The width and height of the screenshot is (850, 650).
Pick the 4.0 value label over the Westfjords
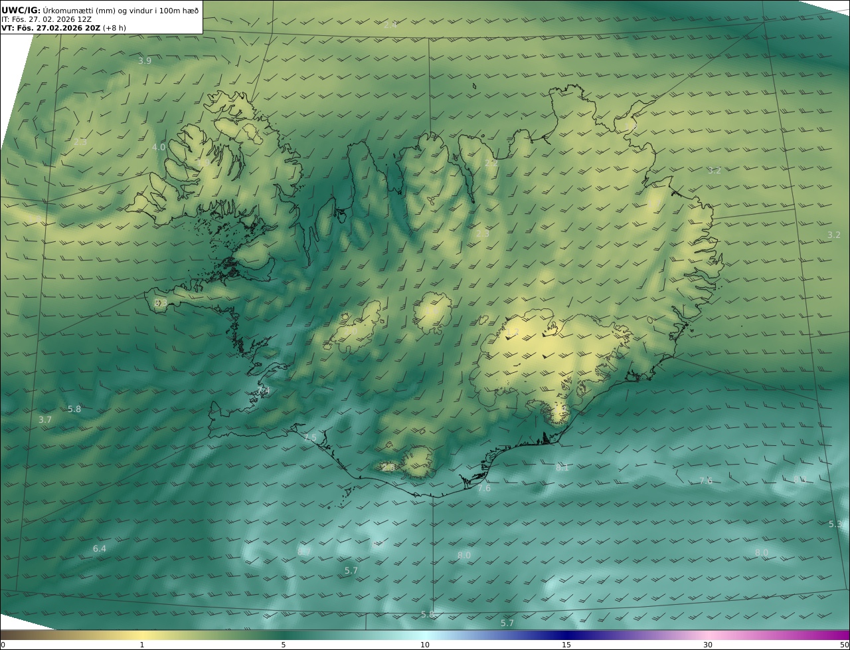159,148
